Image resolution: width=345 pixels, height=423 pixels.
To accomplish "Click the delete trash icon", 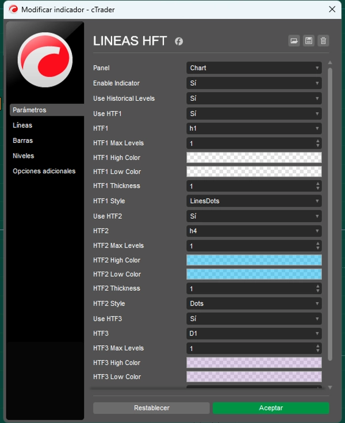I will pyautogui.click(x=323, y=41).
